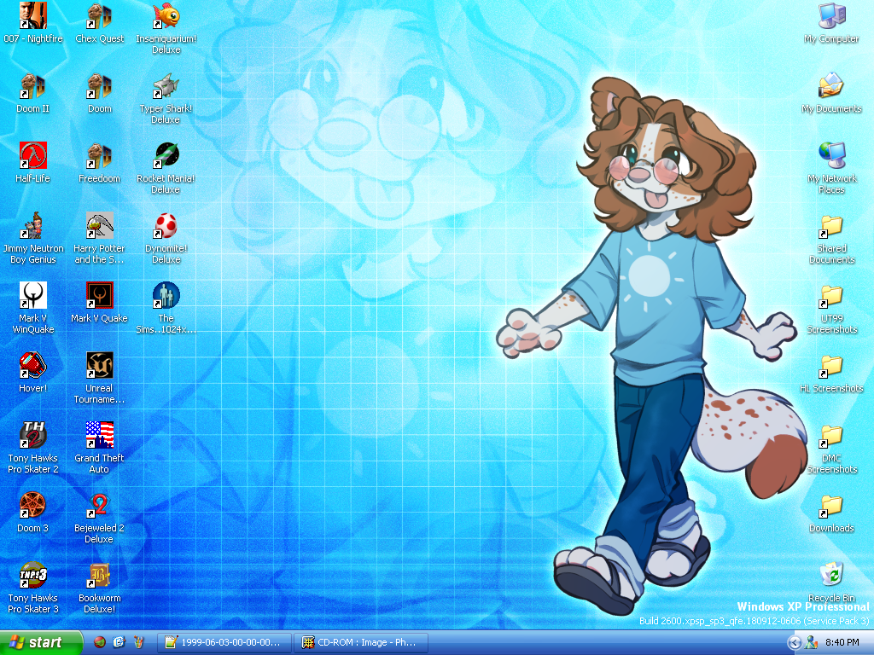Select the Recycle Bin icon

830,576
